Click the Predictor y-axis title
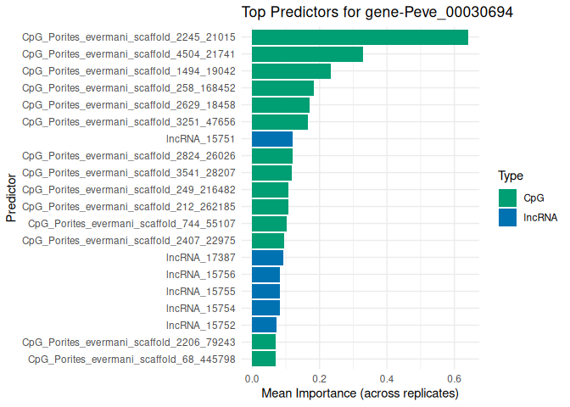Viewport: 570px width, 407px height. 11,198
